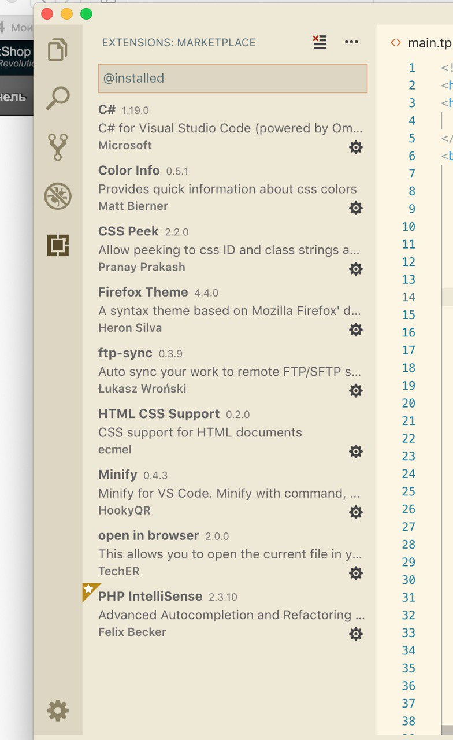The height and width of the screenshot is (740, 453).
Task: Open manage gear for Color Info extension
Action: click(356, 208)
